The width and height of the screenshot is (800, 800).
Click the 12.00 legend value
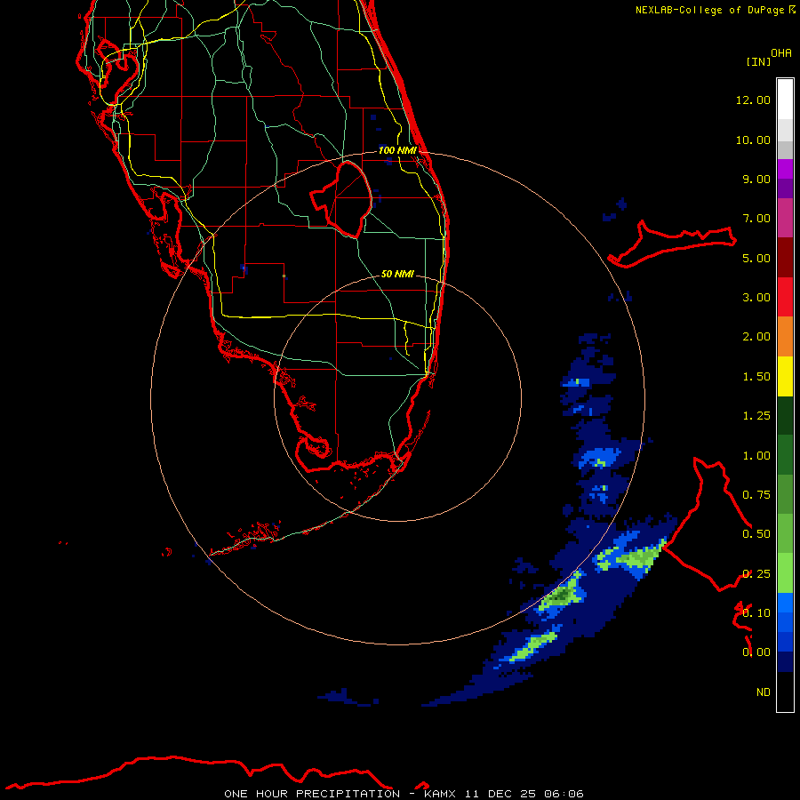(x=753, y=100)
